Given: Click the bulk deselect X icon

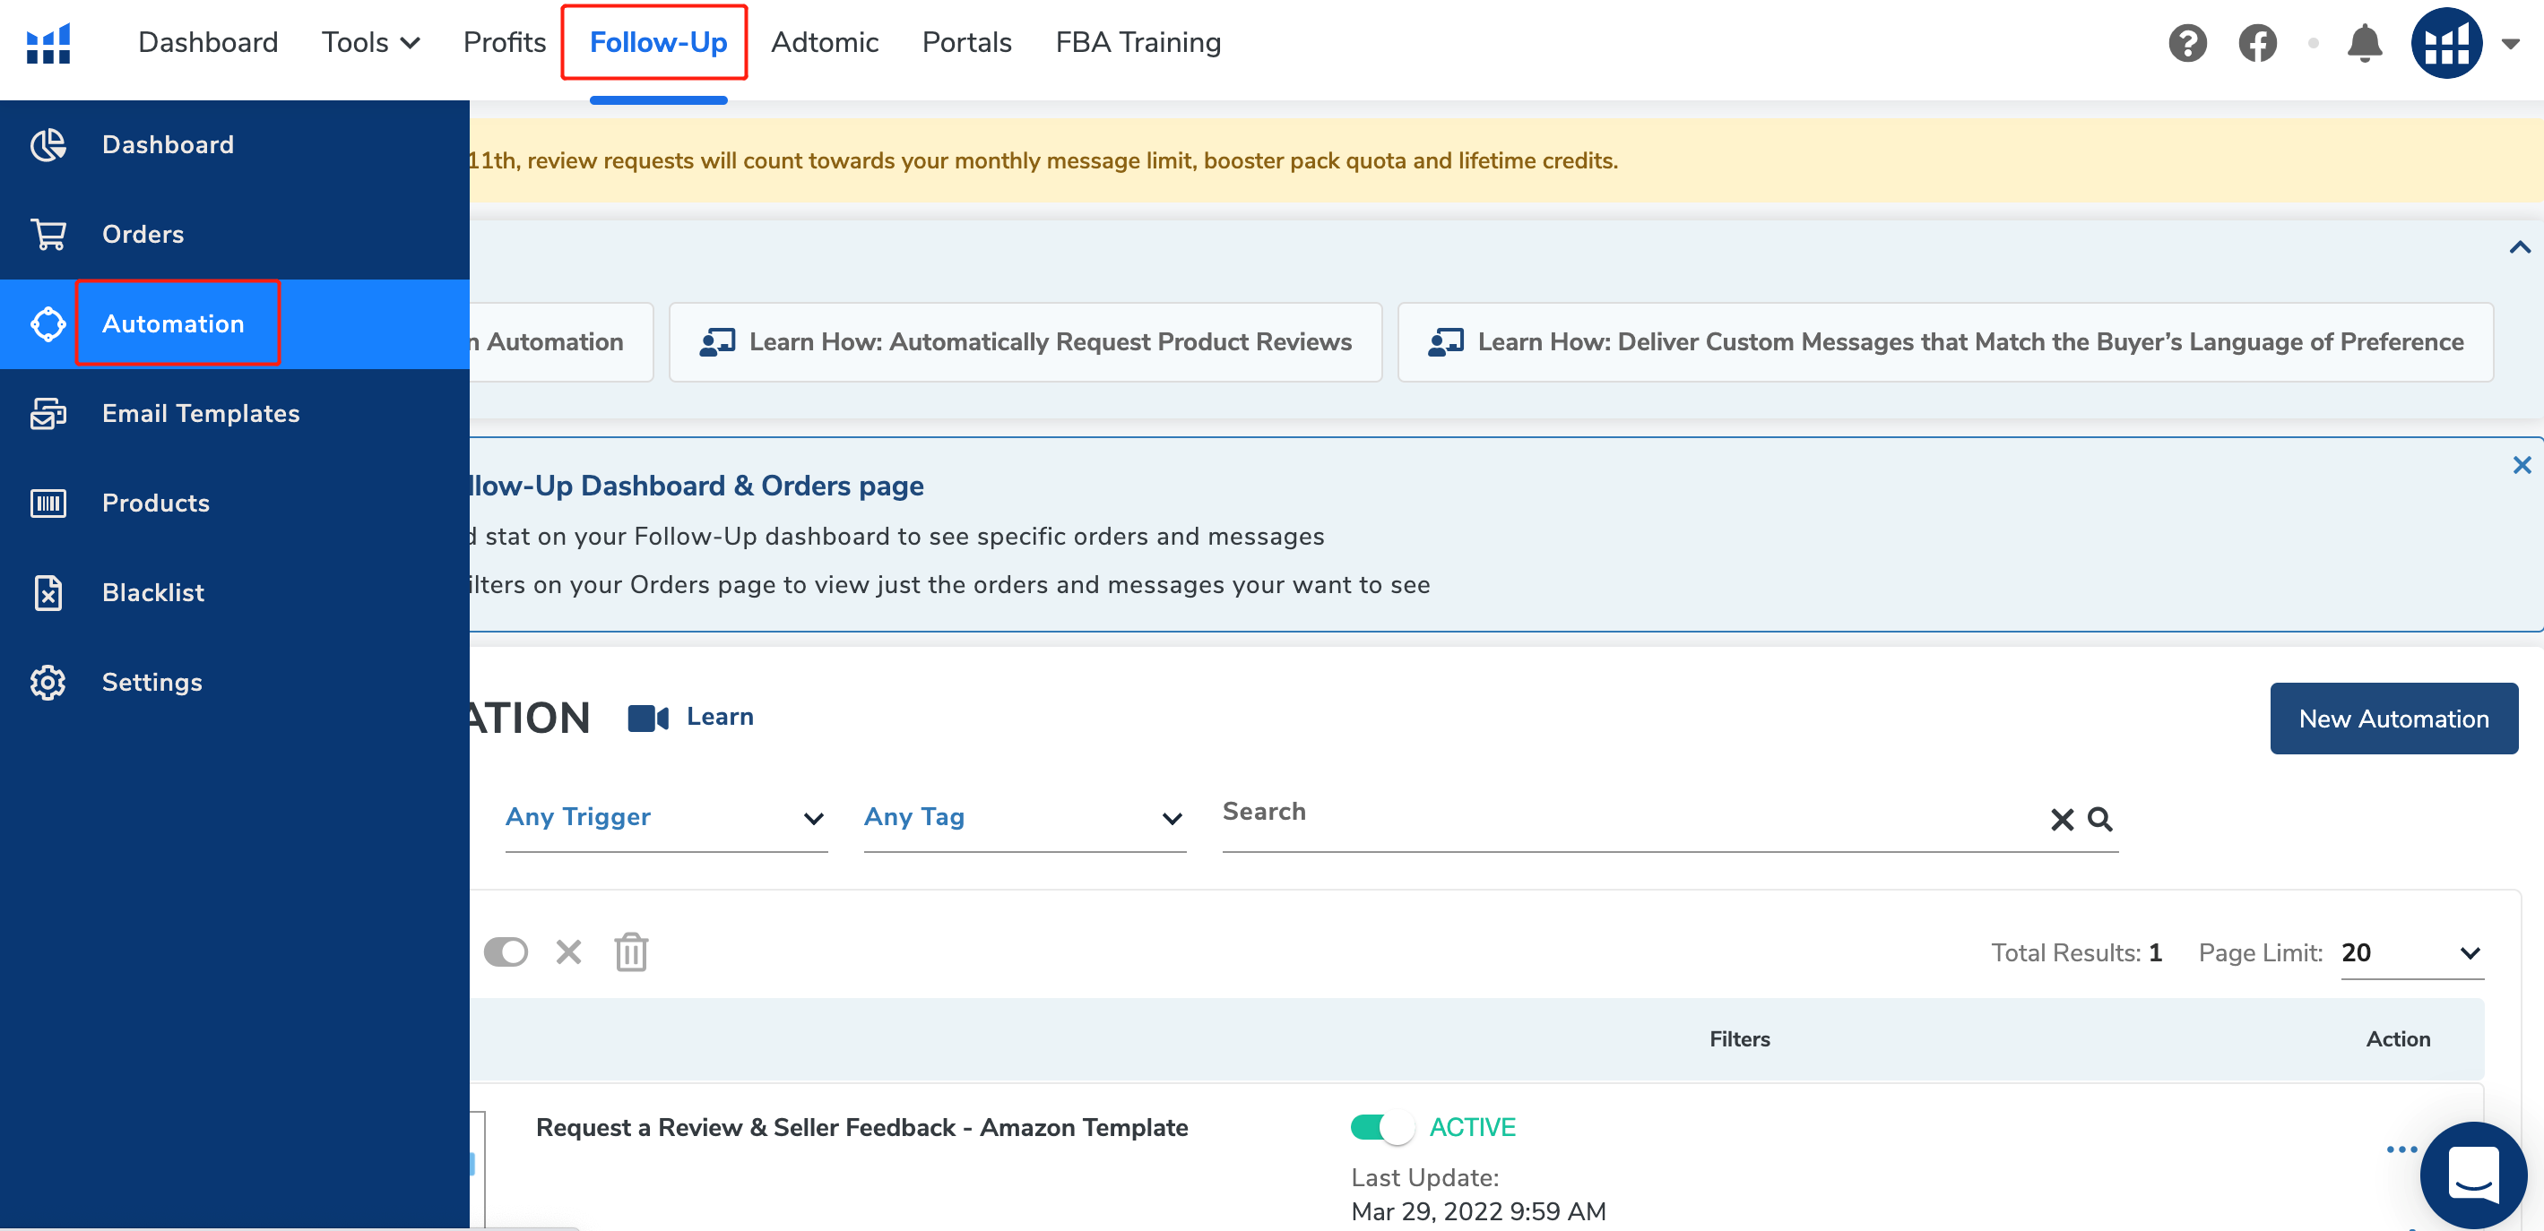Looking at the screenshot, I should [x=569, y=951].
